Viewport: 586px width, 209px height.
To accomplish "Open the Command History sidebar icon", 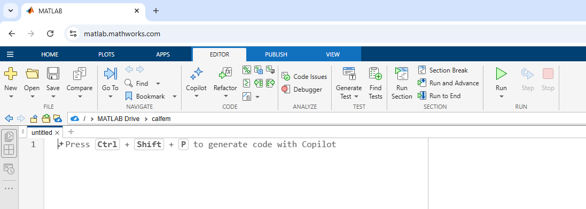I will pos(9,169).
